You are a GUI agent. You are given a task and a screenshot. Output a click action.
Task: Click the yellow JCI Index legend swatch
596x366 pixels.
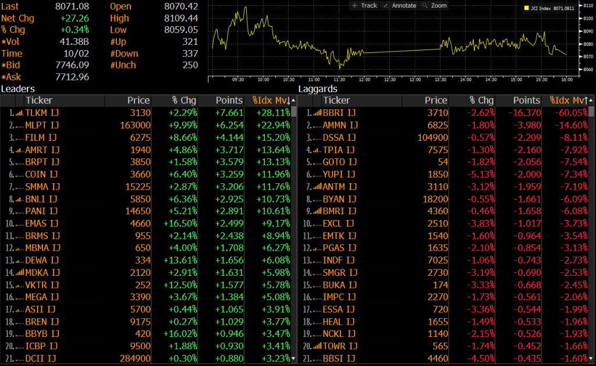point(527,9)
